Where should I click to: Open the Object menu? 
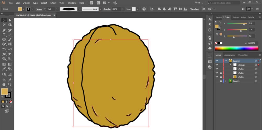tap(26, 3)
